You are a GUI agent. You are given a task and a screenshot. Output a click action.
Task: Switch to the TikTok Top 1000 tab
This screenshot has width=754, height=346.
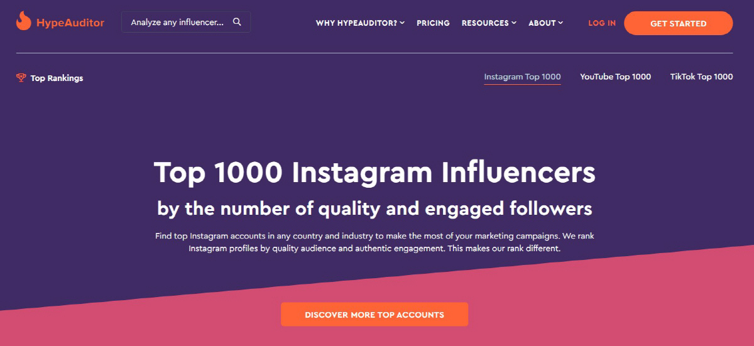701,77
